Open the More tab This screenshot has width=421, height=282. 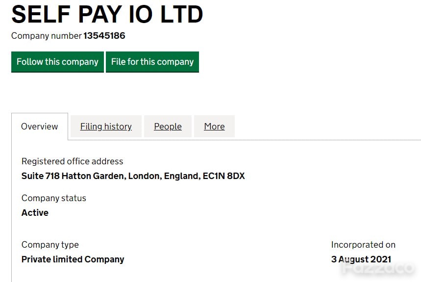tap(214, 127)
